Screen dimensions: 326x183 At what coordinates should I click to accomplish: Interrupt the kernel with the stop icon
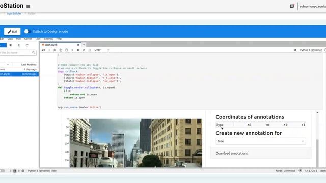pos(78,50)
